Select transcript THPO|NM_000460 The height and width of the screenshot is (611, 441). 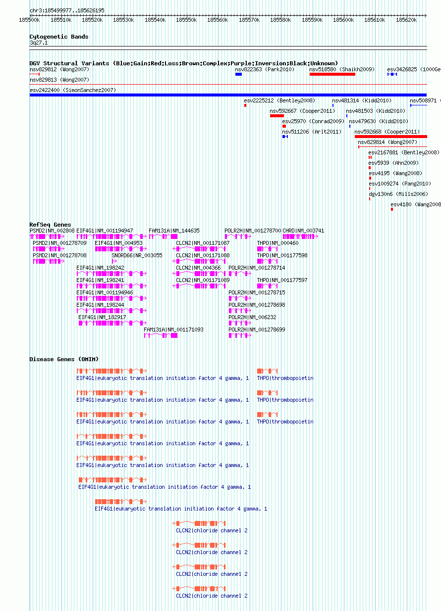[x=277, y=243]
